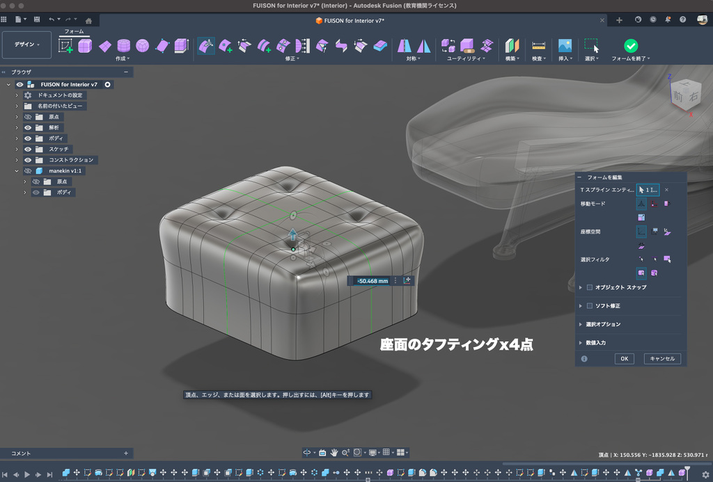Hide the スケッチ folder via eye icon
Image resolution: width=713 pixels, height=482 pixels.
point(29,149)
